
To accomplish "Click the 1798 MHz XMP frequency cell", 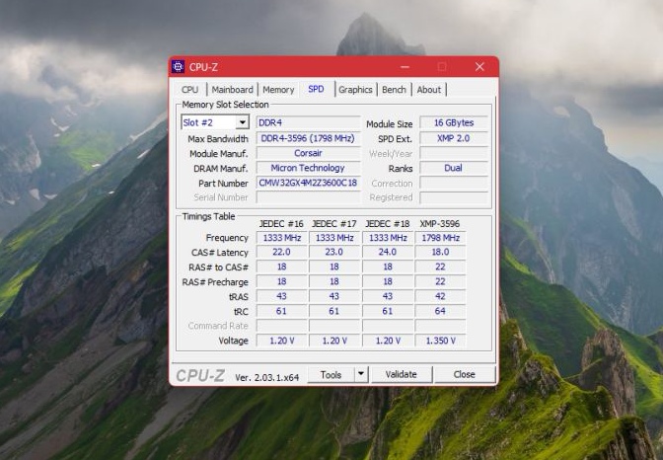I will pyautogui.click(x=441, y=238).
